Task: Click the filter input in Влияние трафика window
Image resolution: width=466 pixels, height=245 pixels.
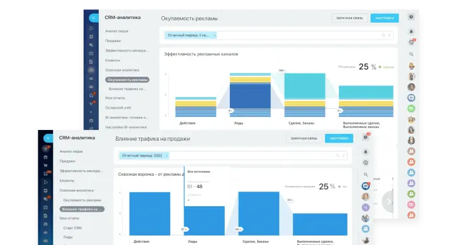Action: [233, 155]
